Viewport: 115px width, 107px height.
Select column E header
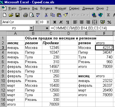[86, 33]
